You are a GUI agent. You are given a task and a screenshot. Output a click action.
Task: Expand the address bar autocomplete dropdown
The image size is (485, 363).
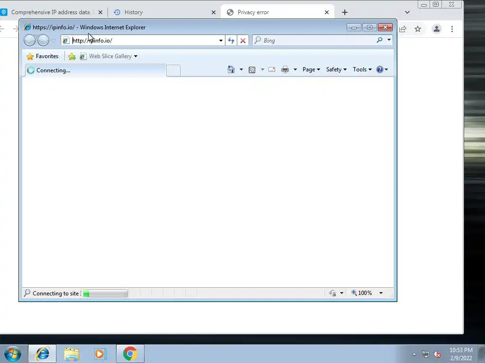pyautogui.click(x=221, y=41)
